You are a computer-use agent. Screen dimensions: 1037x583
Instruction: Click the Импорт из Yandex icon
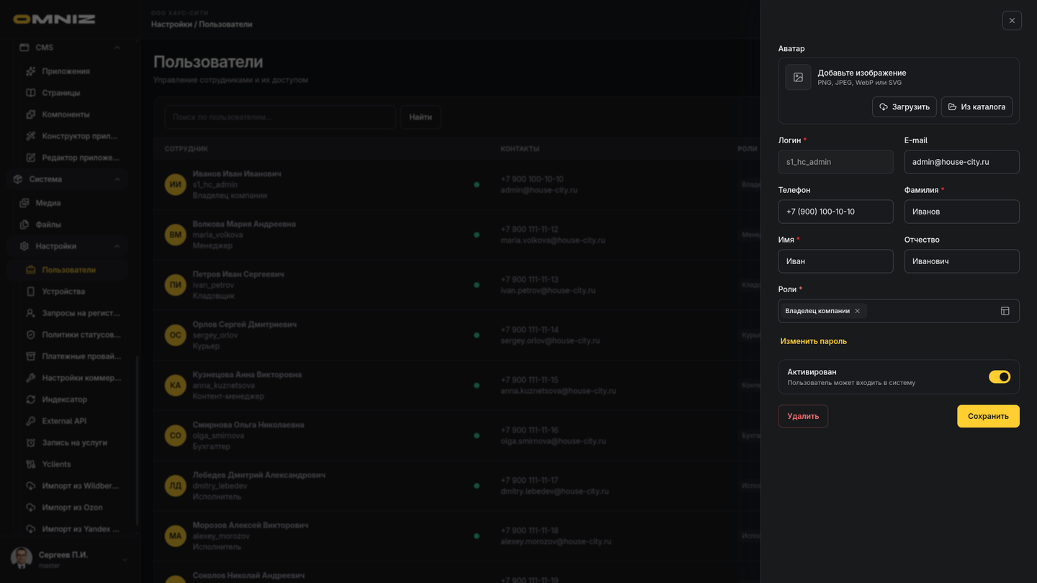coord(30,529)
